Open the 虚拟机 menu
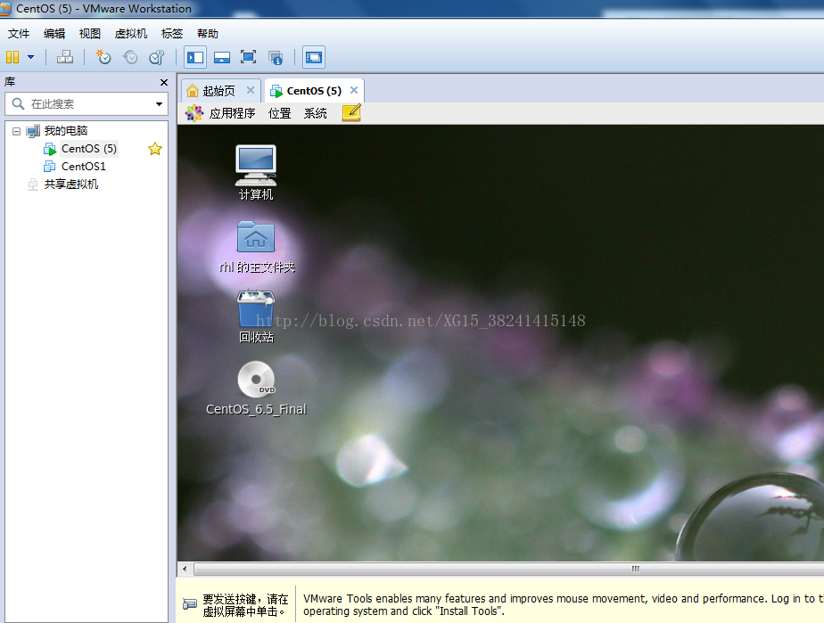824x623 pixels. pyautogui.click(x=131, y=34)
